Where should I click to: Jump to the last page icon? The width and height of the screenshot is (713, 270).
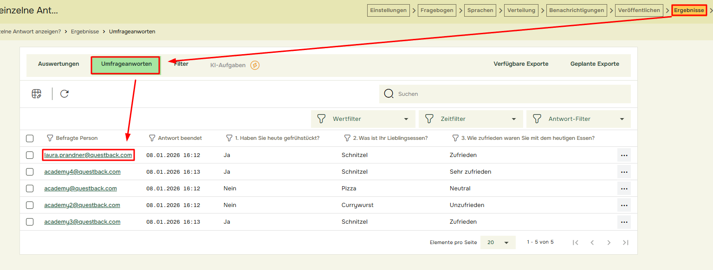tap(625, 242)
